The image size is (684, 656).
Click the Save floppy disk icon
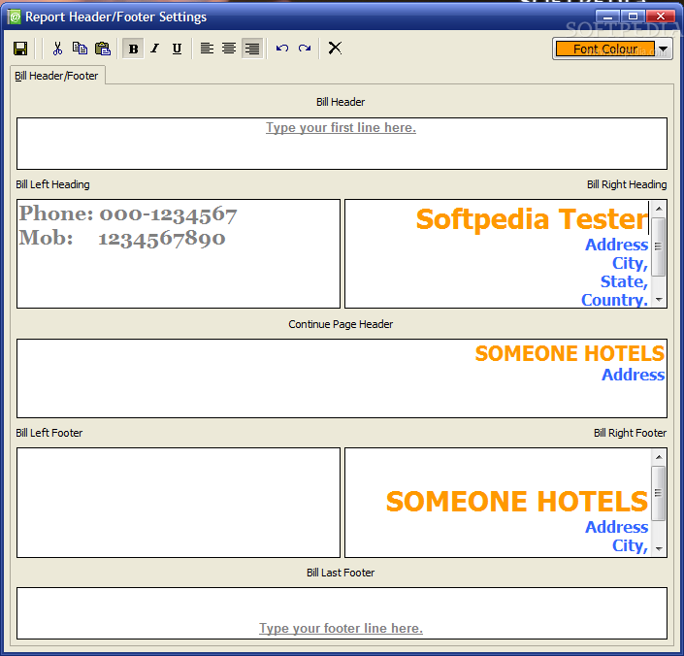coord(20,48)
